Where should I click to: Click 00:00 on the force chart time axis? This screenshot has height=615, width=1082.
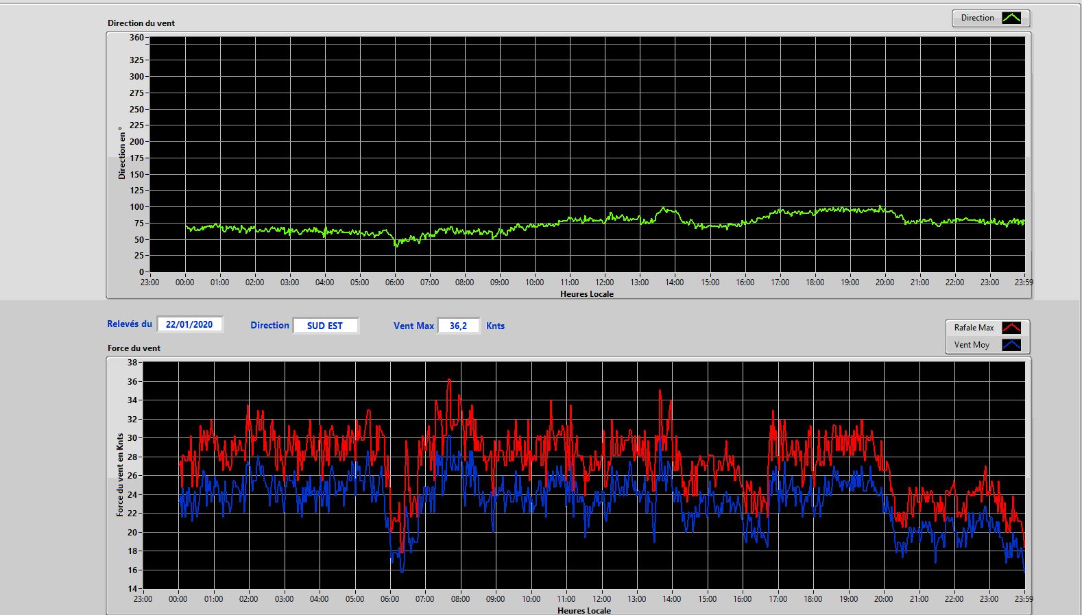tap(178, 599)
